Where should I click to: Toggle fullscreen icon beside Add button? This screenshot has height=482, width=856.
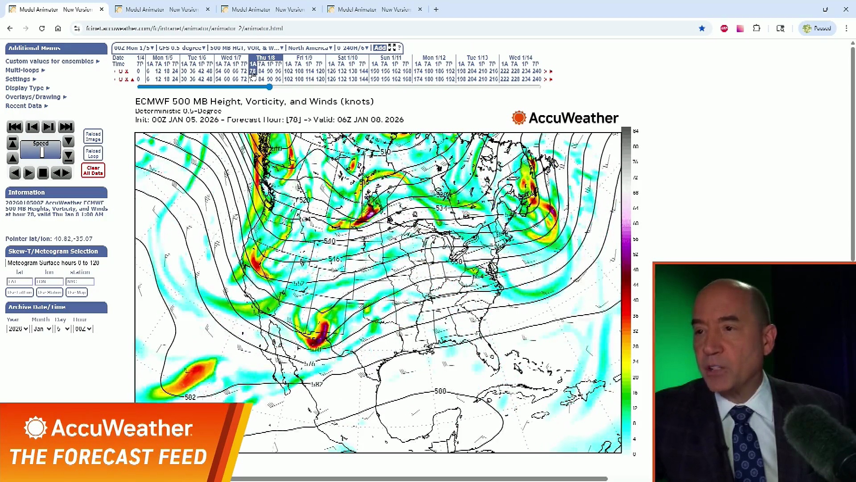click(x=392, y=48)
